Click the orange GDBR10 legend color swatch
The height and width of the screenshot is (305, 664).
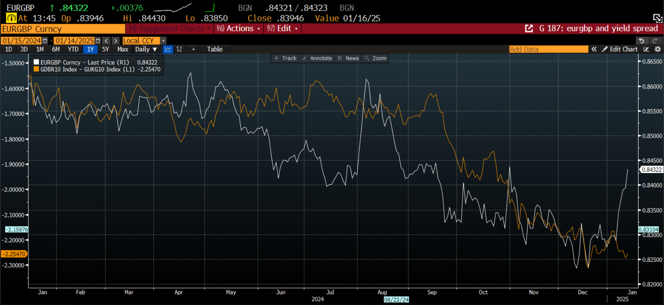click(36, 69)
